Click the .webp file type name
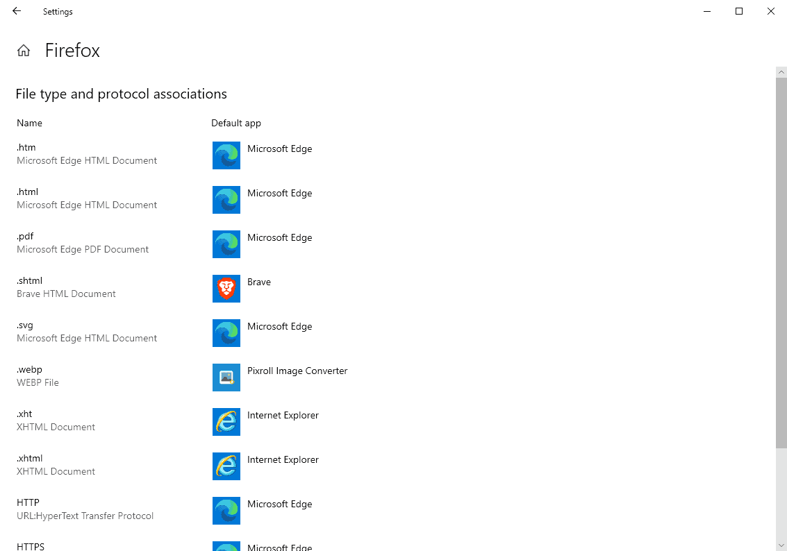Image resolution: width=787 pixels, height=551 pixels. pyautogui.click(x=29, y=369)
